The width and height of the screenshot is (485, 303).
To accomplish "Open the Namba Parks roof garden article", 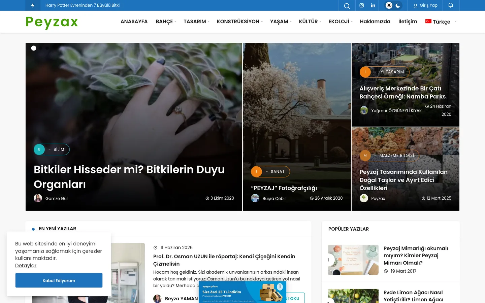I will coord(402,93).
